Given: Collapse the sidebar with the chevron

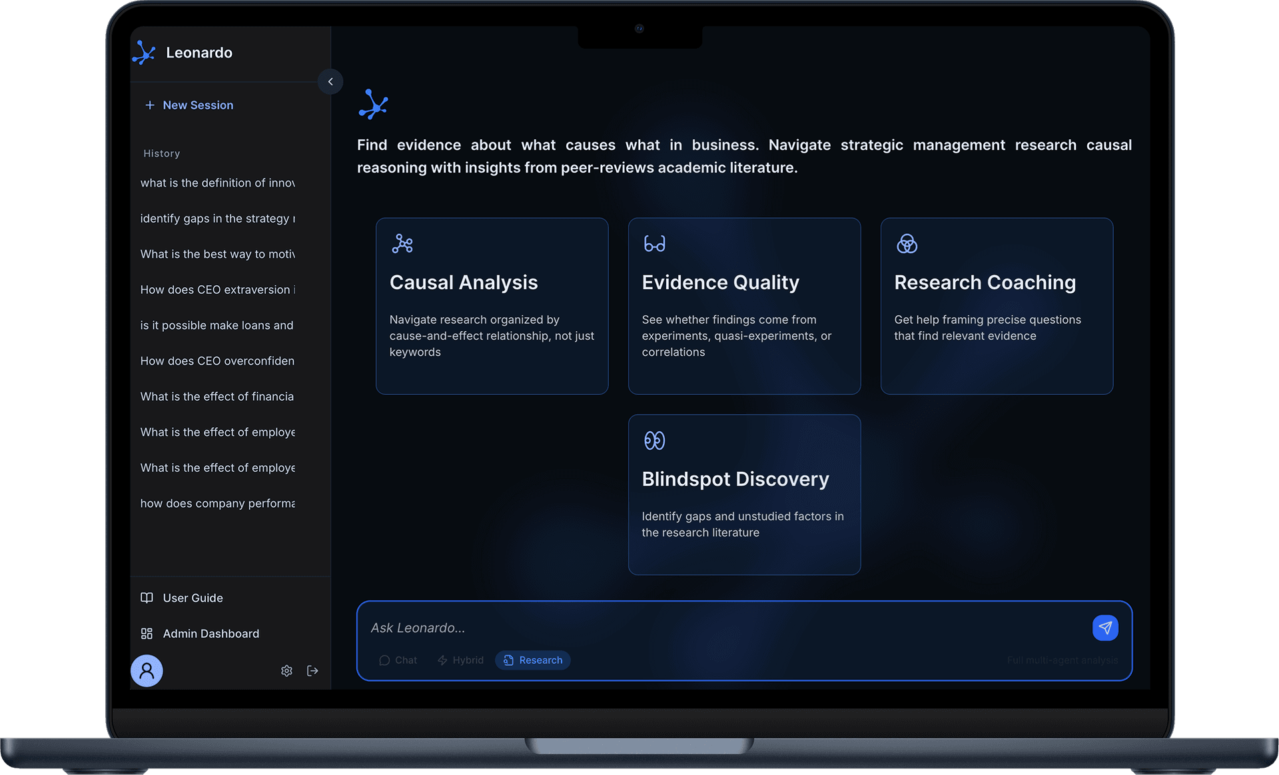Looking at the screenshot, I should (x=330, y=81).
